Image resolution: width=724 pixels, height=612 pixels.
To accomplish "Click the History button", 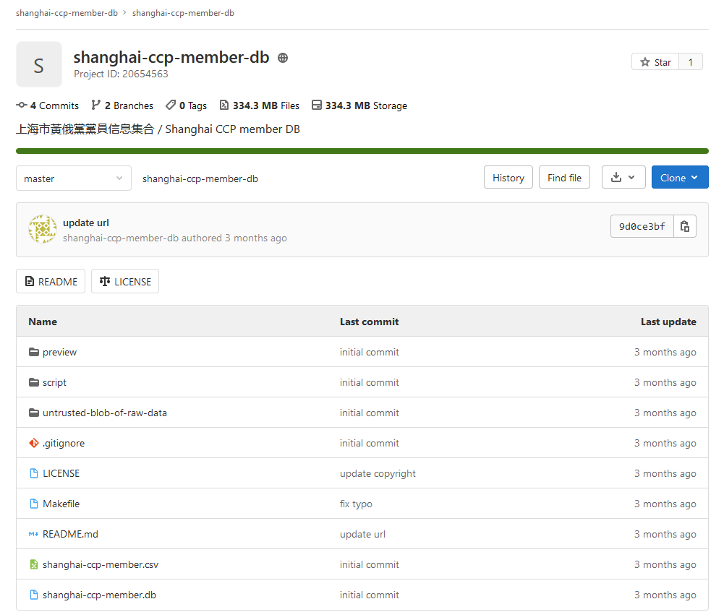I will (x=508, y=177).
